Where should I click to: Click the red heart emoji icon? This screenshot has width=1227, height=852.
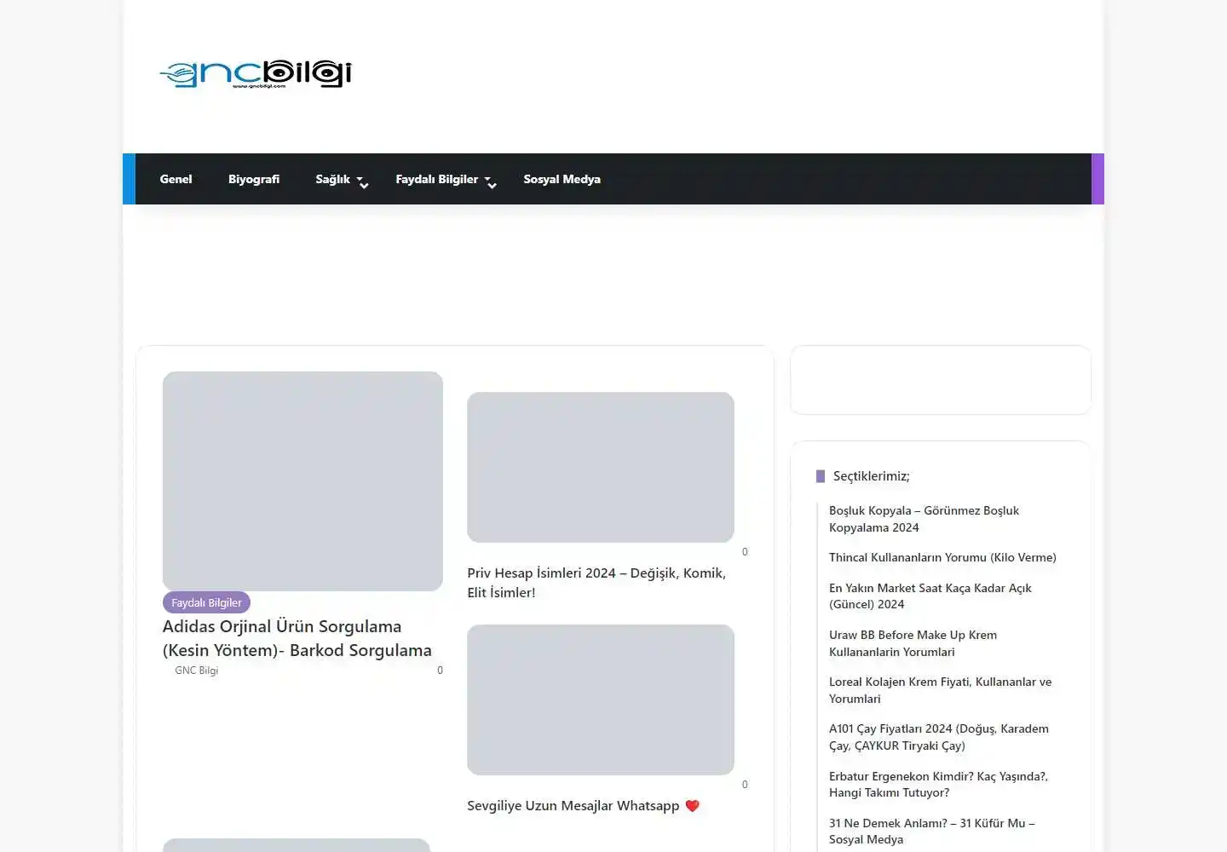point(692,806)
